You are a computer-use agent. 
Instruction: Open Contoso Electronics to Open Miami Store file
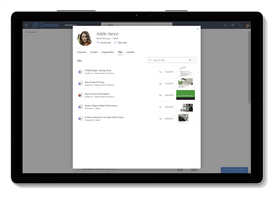click(x=104, y=117)
